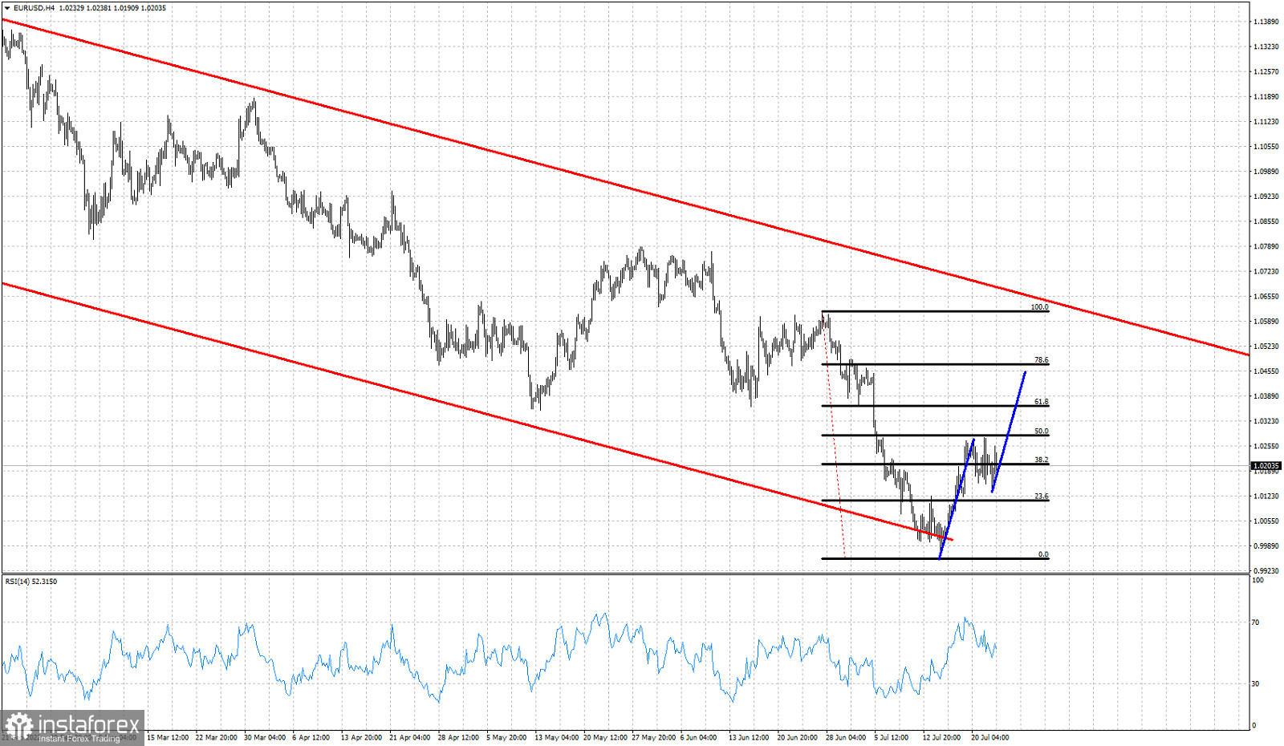Click the 0.99890 price axis label
This screenshot has width=1284, height=746.
(x=1266, y=545)
